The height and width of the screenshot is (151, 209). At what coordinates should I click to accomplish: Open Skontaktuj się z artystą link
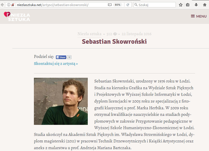click(56, 63)
